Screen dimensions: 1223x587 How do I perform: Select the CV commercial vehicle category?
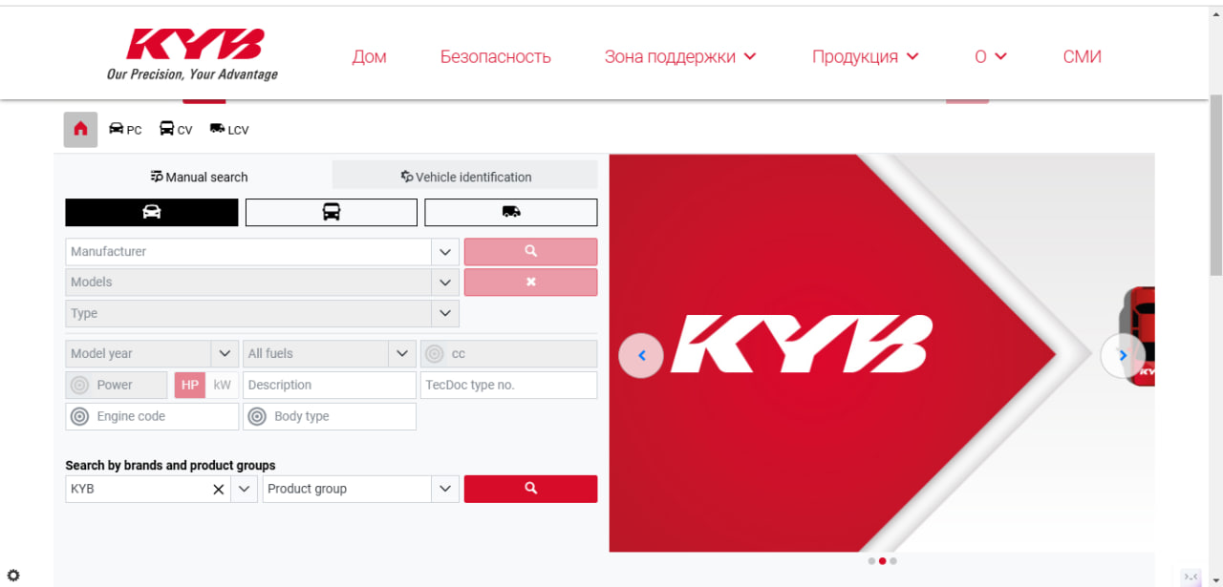point(176,130)
